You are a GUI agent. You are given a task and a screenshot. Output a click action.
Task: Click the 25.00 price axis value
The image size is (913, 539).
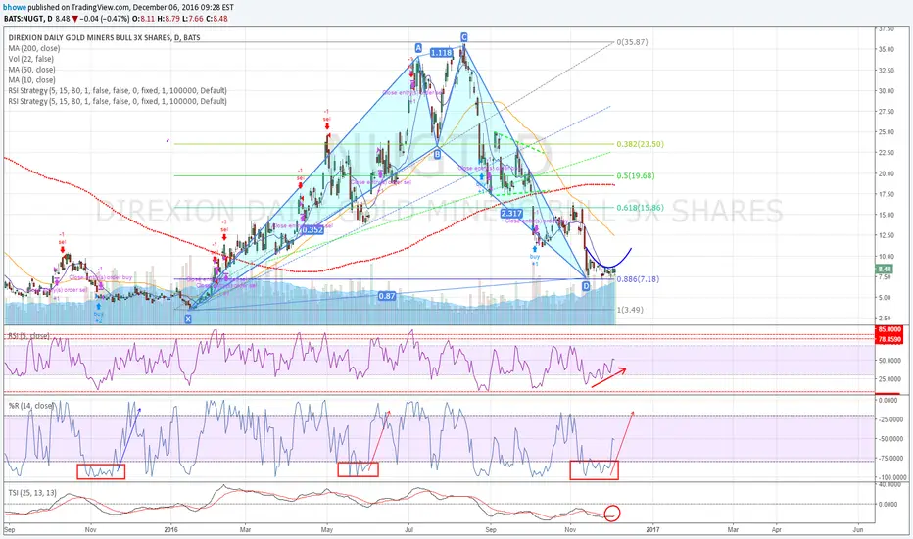pyautogui.click(x=886, y=132)
